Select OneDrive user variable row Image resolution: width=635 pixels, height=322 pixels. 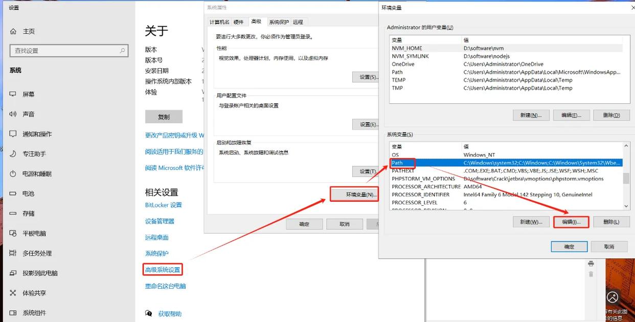coord(506,64)
